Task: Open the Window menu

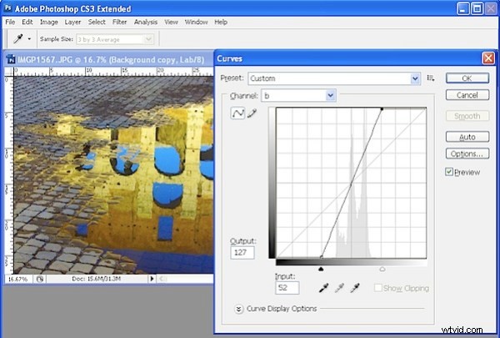Action: click(x=196, y=22)
